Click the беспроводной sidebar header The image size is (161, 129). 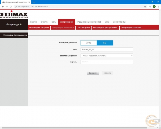(14, 24)
